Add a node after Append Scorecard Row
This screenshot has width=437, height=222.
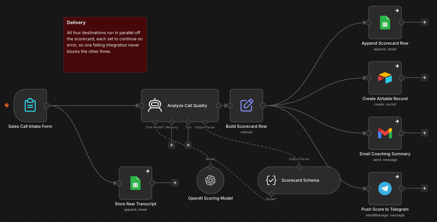coord(424,22)
